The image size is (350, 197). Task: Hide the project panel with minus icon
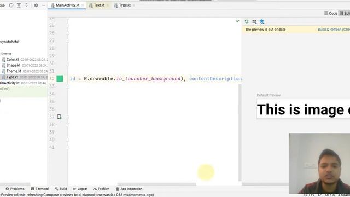pyautogui.click(x=44, y=5)
